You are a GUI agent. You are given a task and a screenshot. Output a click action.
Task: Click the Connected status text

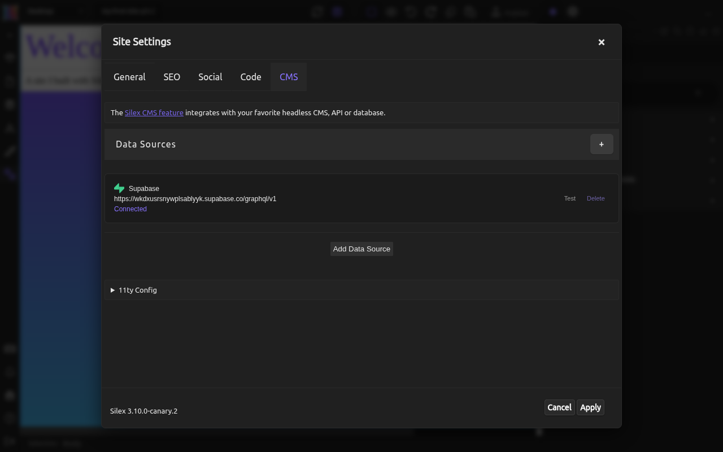pos(130,209)
